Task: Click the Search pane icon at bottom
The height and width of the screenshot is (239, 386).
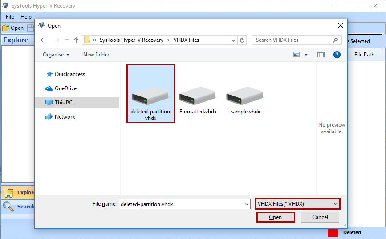Action: [8, 207]
